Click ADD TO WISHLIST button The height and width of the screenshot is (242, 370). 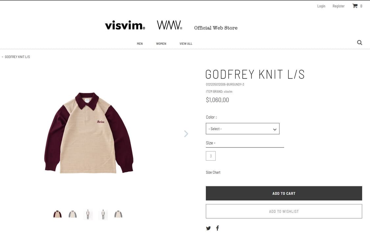coord(284,211)
